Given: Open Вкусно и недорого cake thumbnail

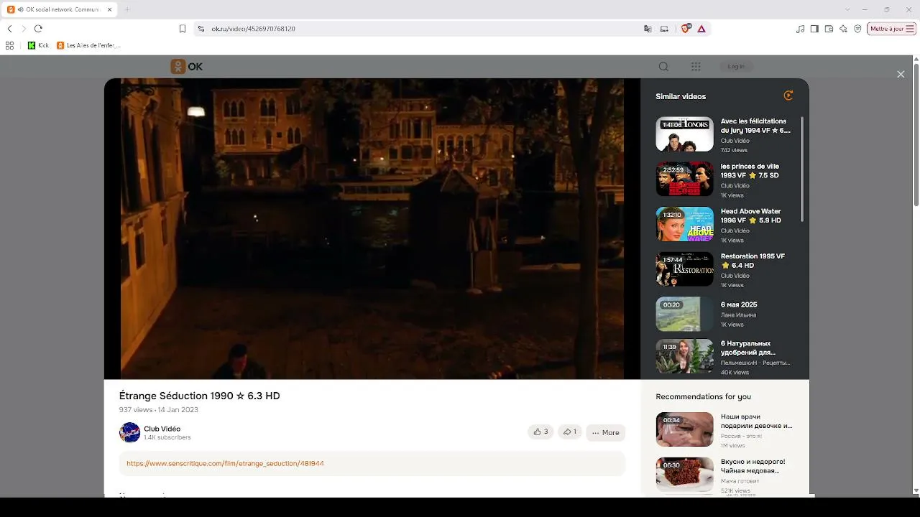Looking at the screenshot, I should [x=684, y=474].
